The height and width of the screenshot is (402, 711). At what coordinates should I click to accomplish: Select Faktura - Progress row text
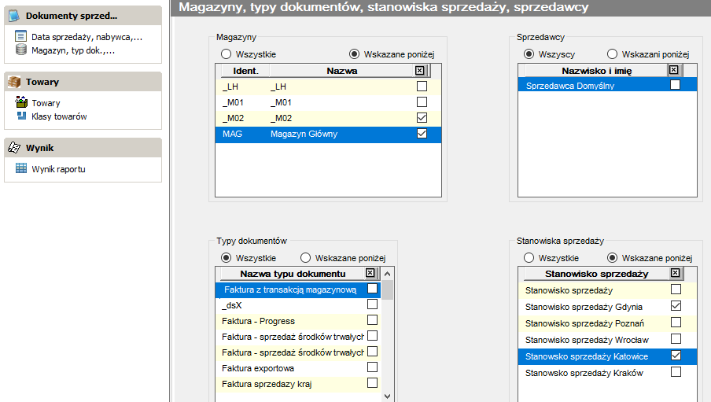tap(258, 321)
